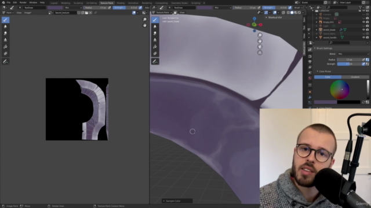Select the Draw brush tool in image editor
The width and height of the screenshot is (371, 208).
(x=5, y=20)
